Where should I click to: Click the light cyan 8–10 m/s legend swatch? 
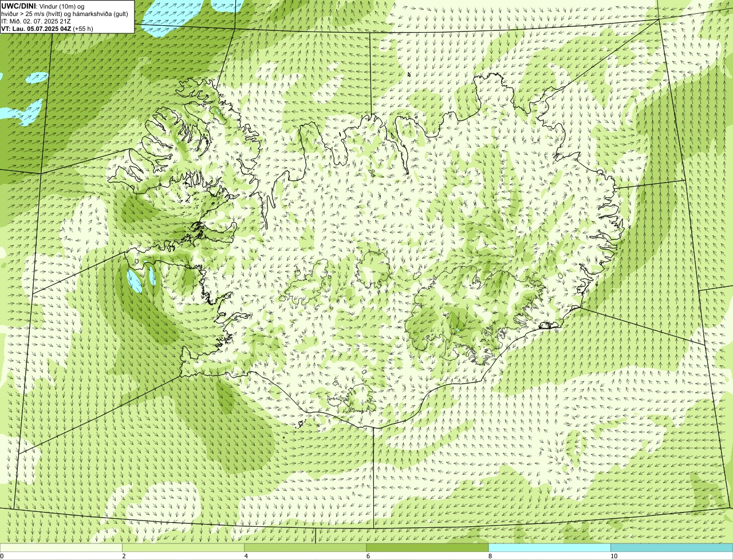pyautogui.click(x=549, y=547)
